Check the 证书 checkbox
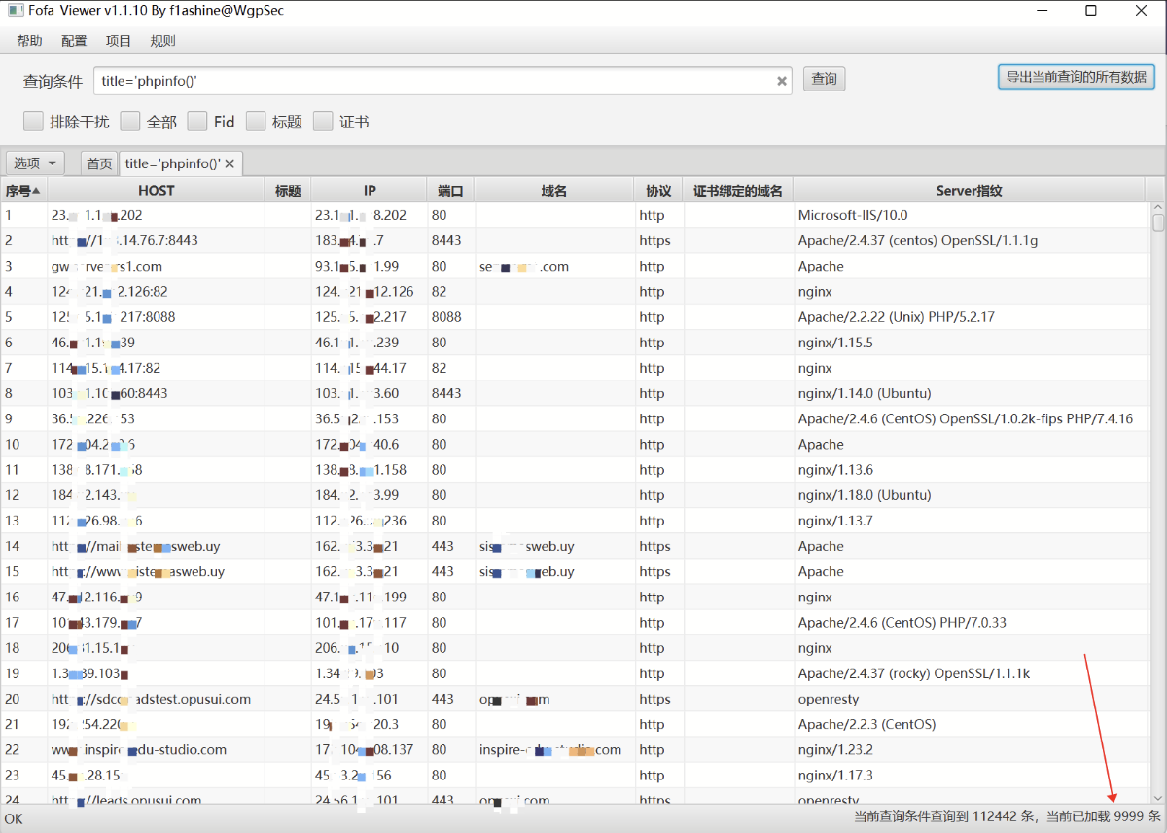Screen dimensions: 1167x833 coord(323,122)
